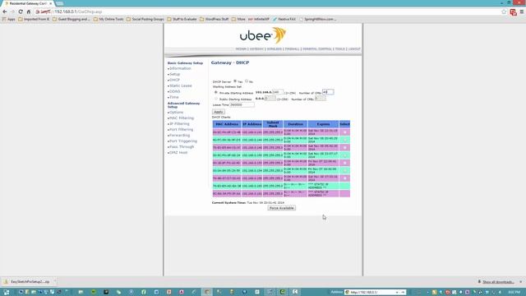Click the red extension icon in toolbar
Image resolution: width=526 pixels, height=296 pixels.
[513, 12]
